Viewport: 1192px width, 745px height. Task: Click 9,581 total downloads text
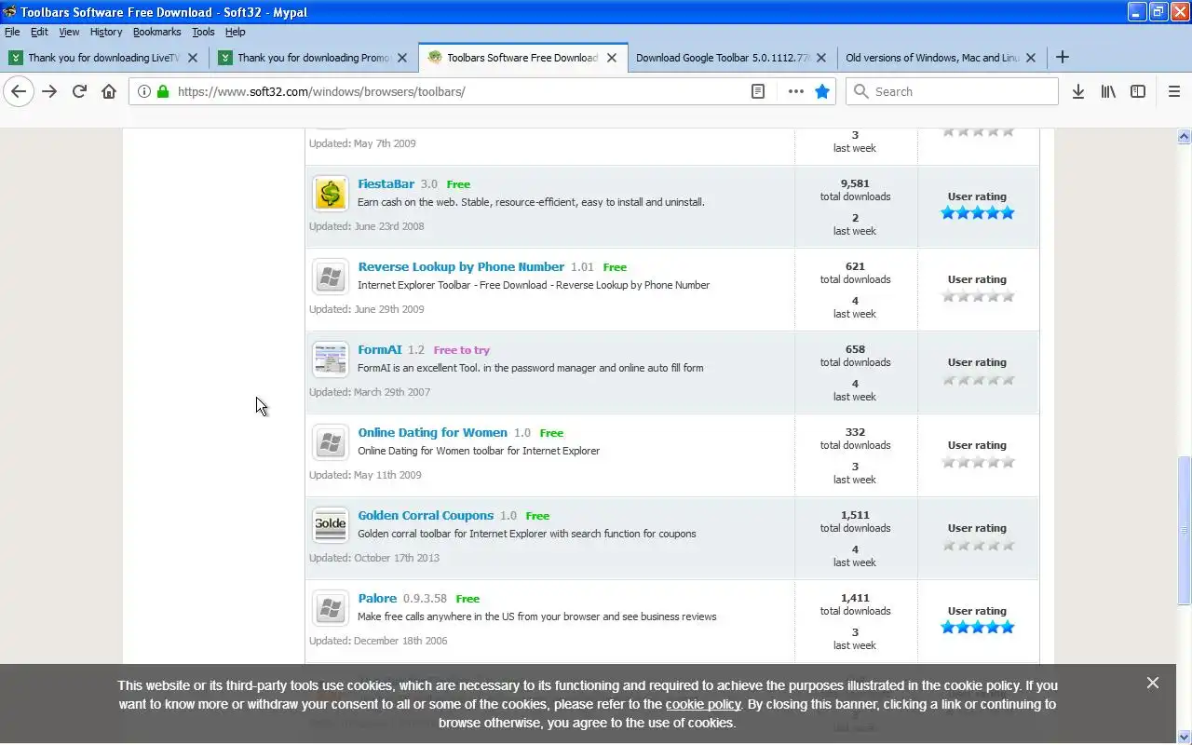coord(855,190)
